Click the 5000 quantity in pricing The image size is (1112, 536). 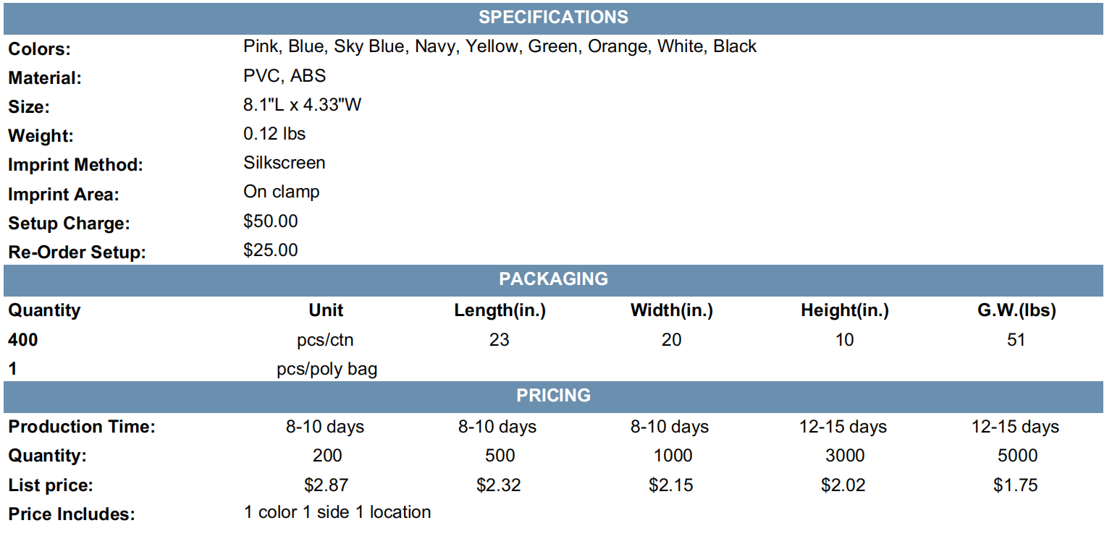click(1016, 456)
